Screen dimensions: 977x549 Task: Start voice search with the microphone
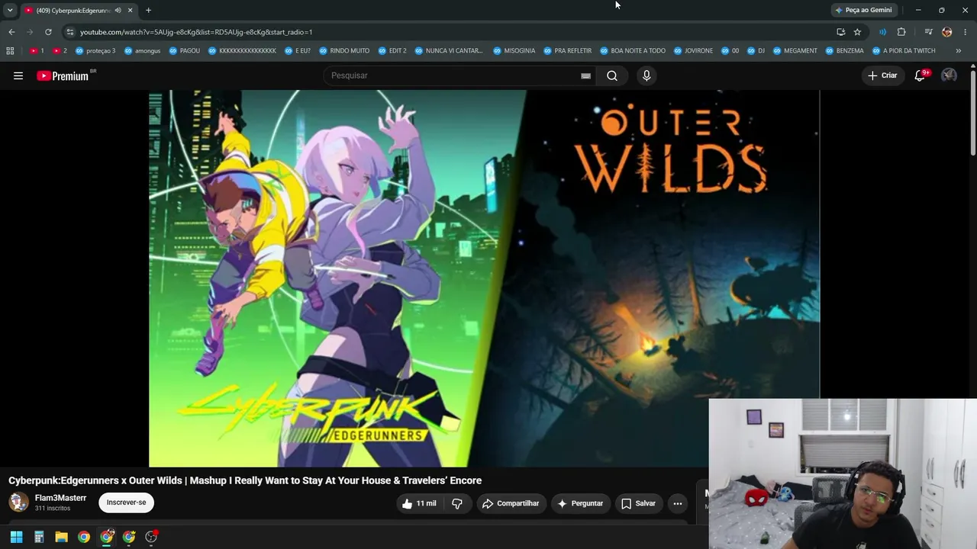click(646, 75)
